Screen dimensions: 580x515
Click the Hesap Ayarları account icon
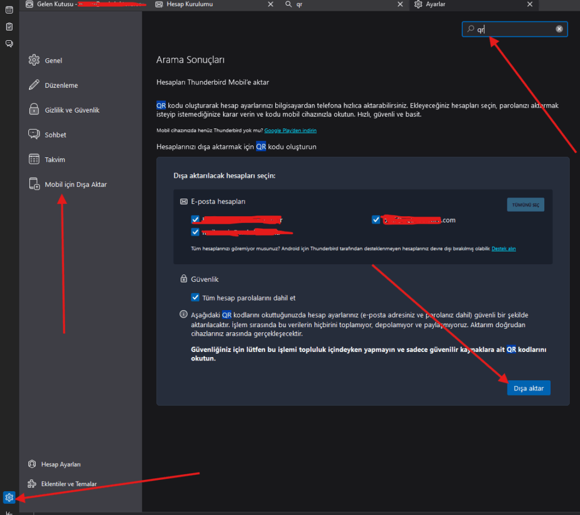tap(32, 464)
